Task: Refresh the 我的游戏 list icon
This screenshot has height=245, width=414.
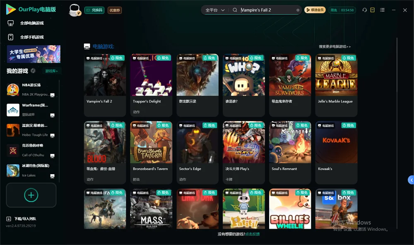Action: pos(33,71)
